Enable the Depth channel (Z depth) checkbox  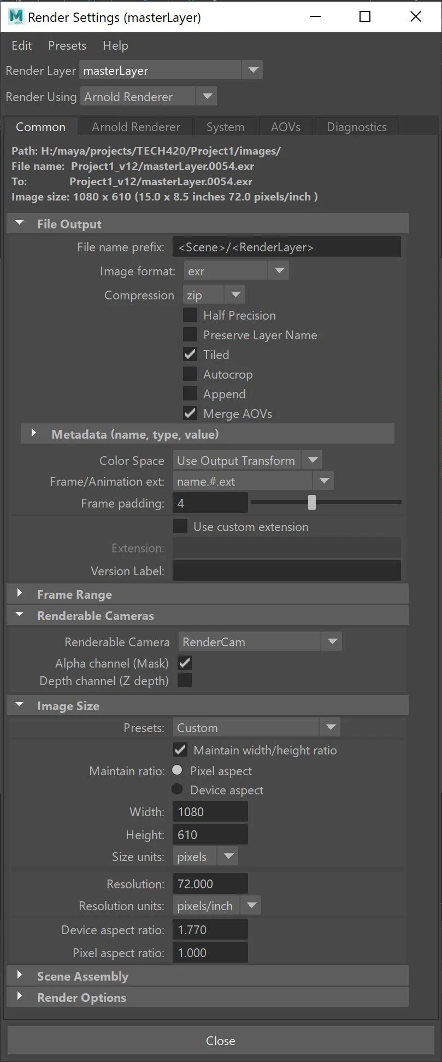pos(185,681)
